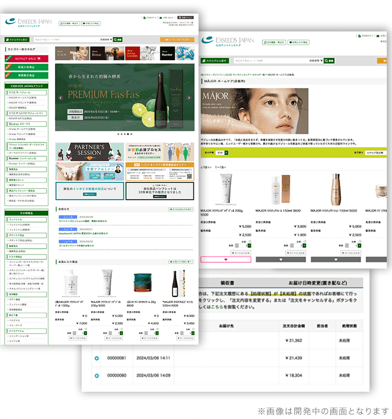Click the green search magnifier button on the home page
This screenshot has width=392, height=419.
point(119,39)
